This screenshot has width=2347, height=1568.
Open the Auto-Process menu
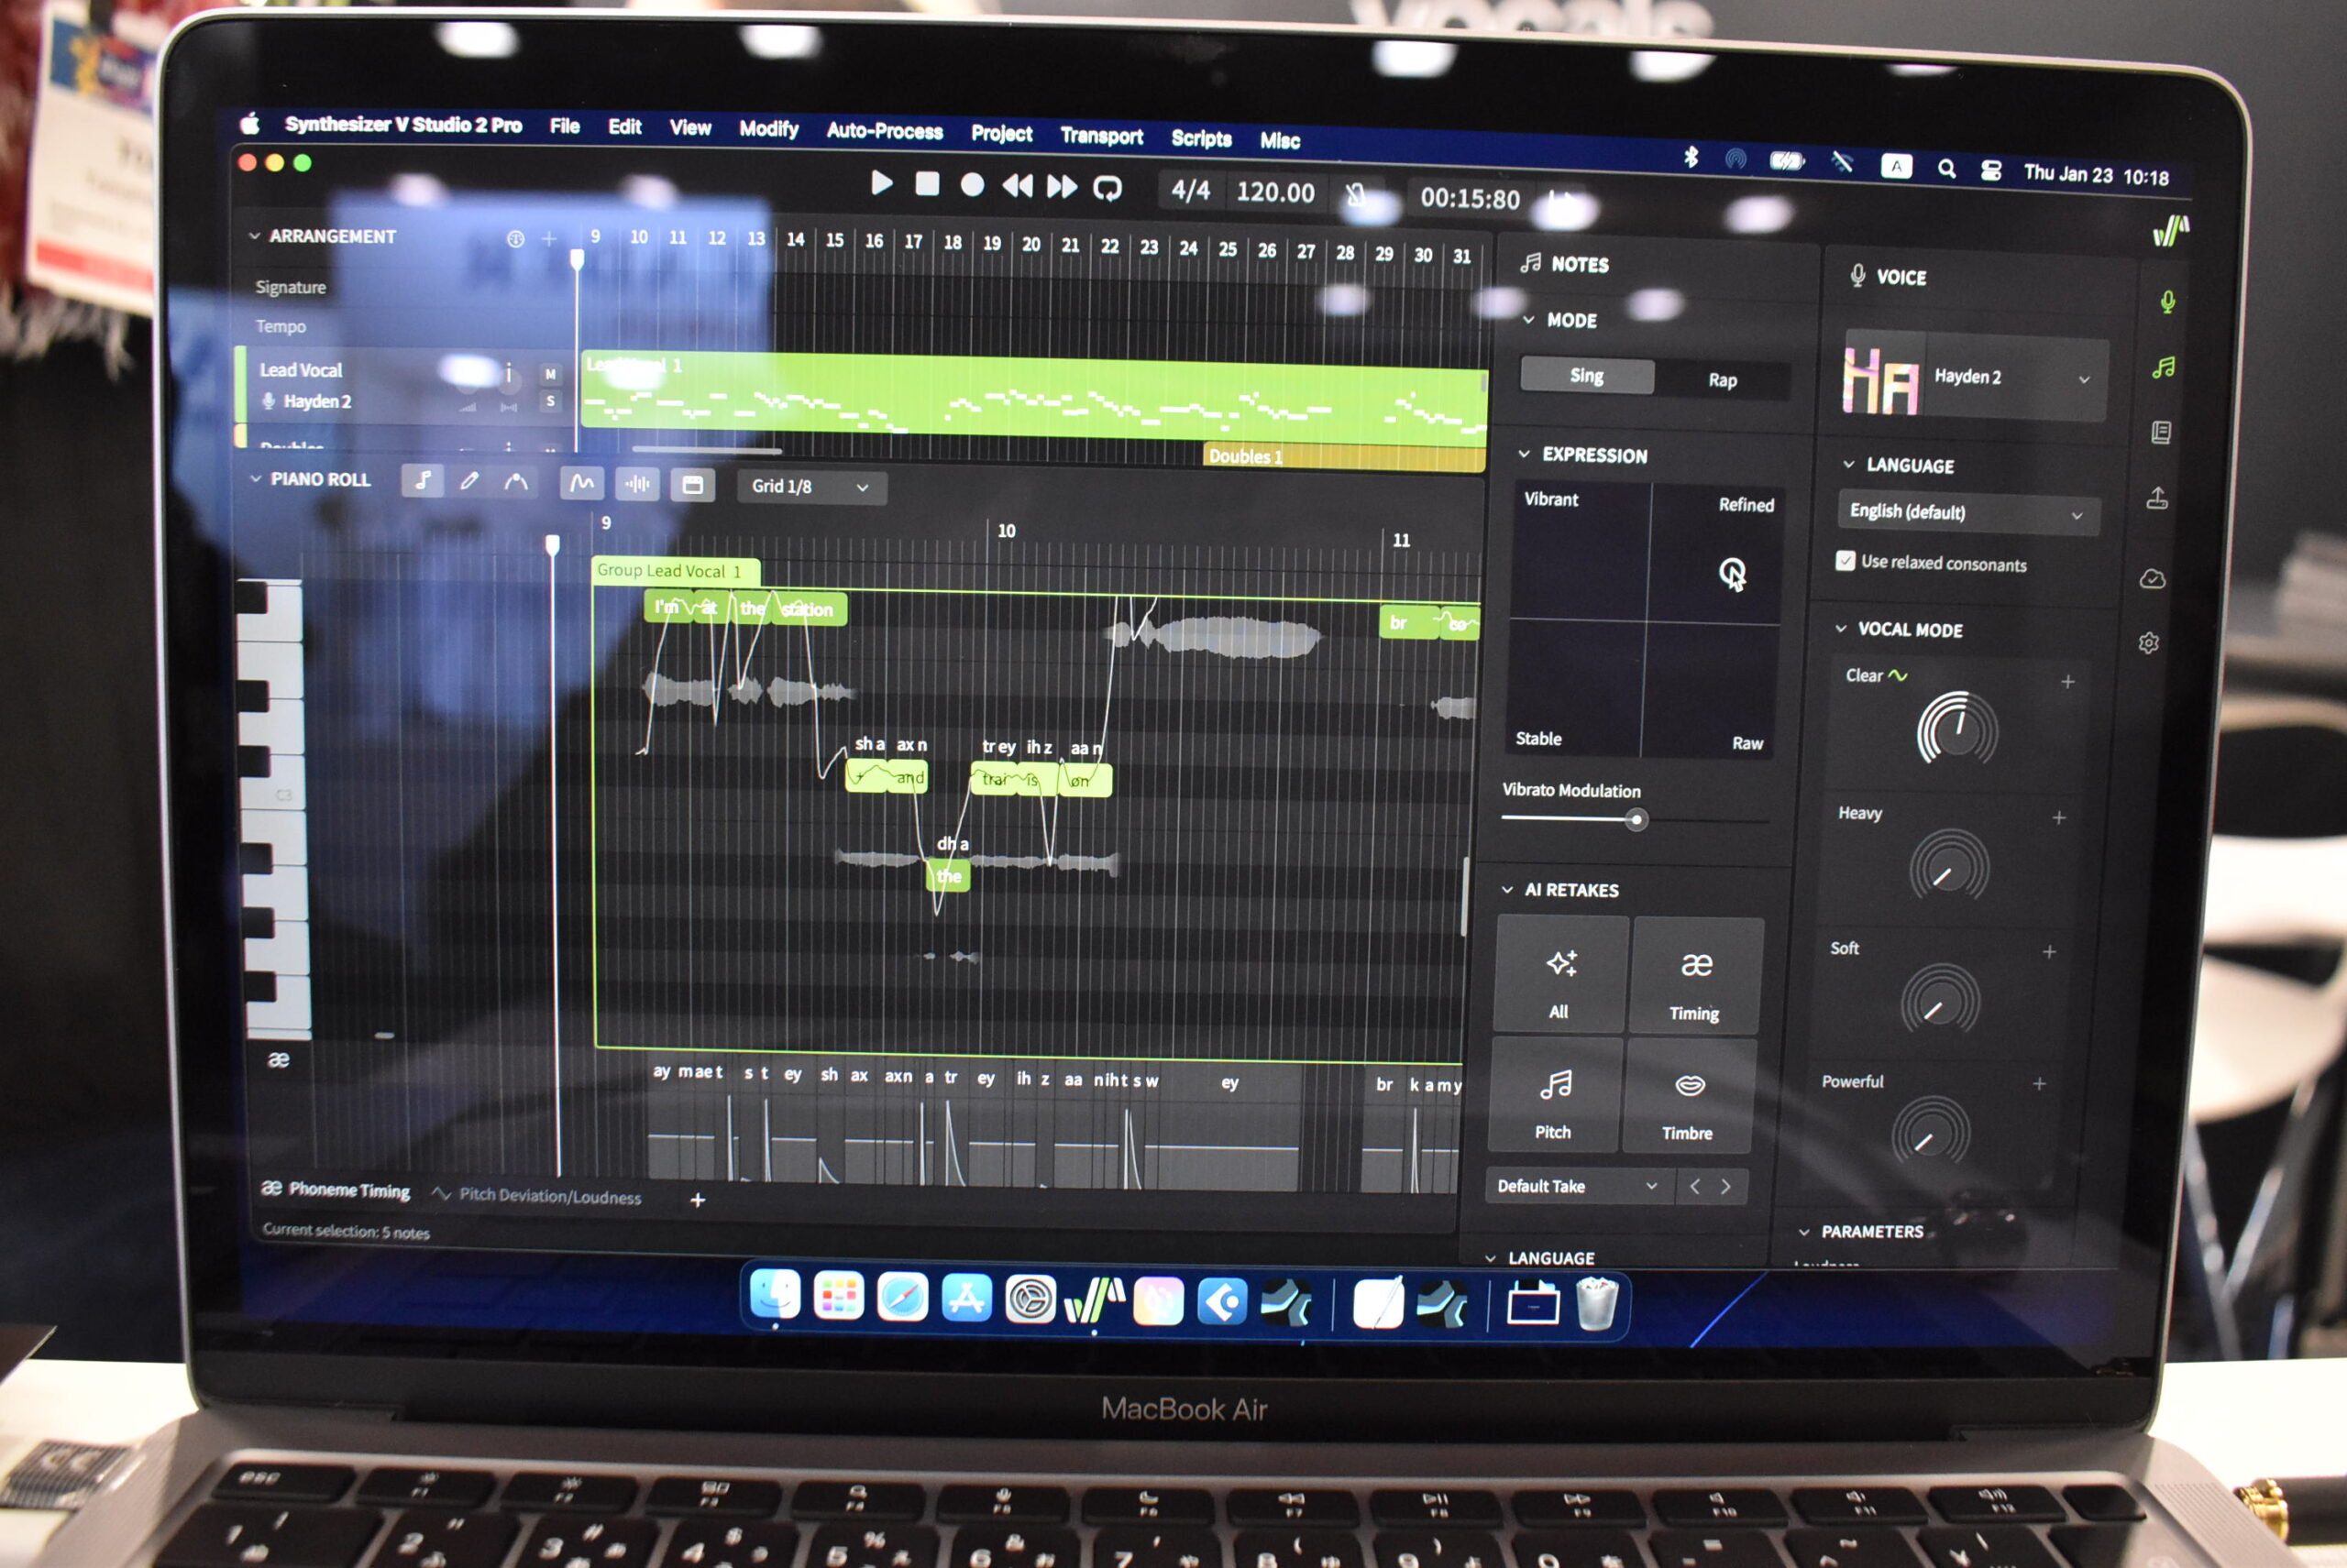[885, 131]
